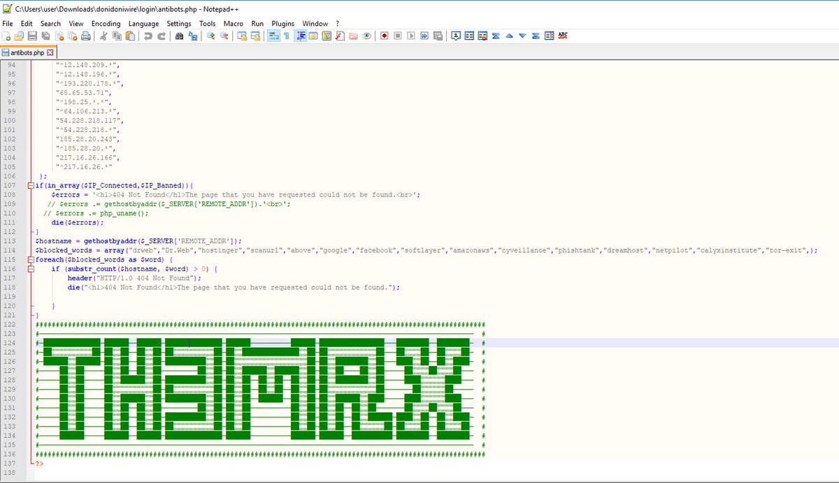The width and height of the screenshot is (839, 483).
Task: Toggle word wrap in the toolbar
Action: point(273,36)
